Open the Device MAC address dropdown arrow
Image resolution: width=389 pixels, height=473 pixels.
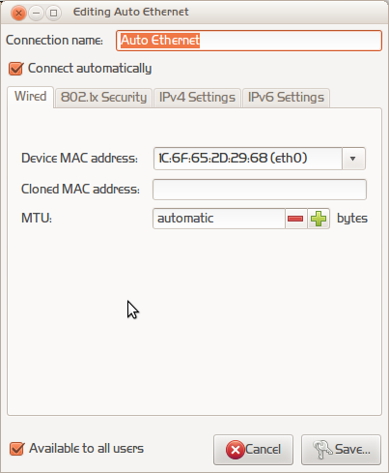pyautogui.click(x=353, y=159)
